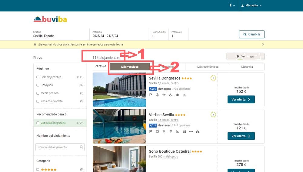Click the eco rating badge on Sevilla Congresos
This screenshot has width=303, height=172.
213,78
